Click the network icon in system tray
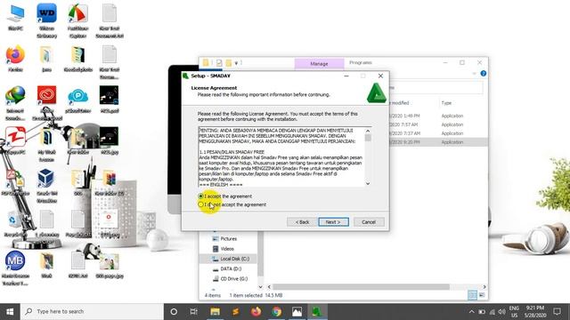This screenshot has height=320, width=570. pyautogui.click(x=492, y=312)
